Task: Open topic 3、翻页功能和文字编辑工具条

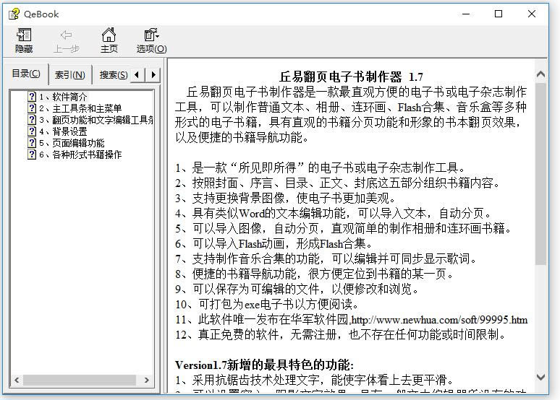Action: (x=96, y=120)
